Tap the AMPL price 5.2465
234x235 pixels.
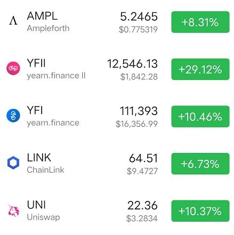(139, 17)
